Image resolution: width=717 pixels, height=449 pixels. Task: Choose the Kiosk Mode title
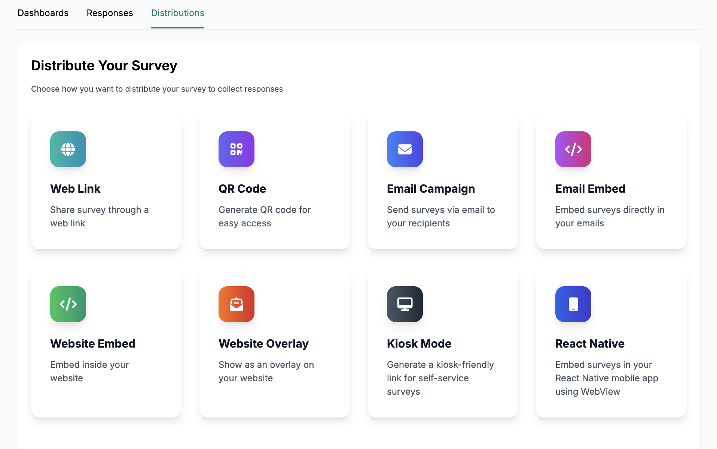point(419,343)
